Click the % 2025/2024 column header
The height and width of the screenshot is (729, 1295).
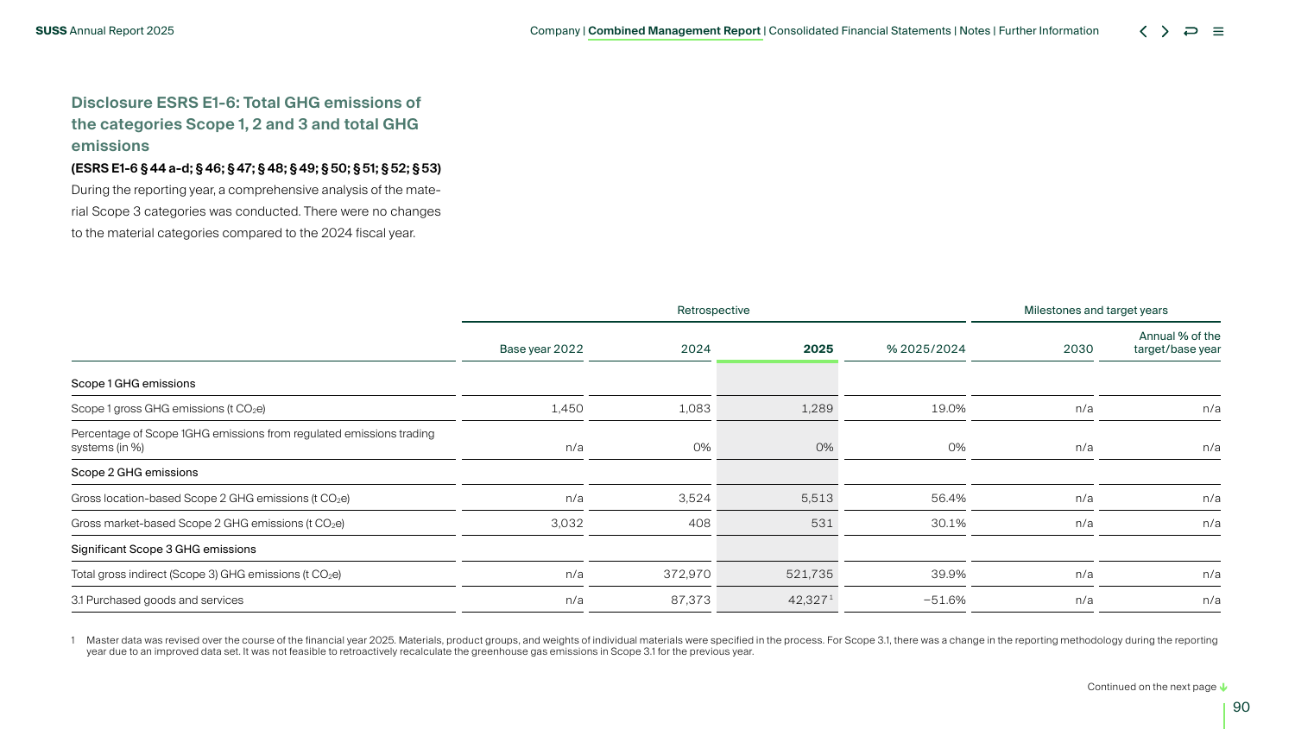pos(926,349)
